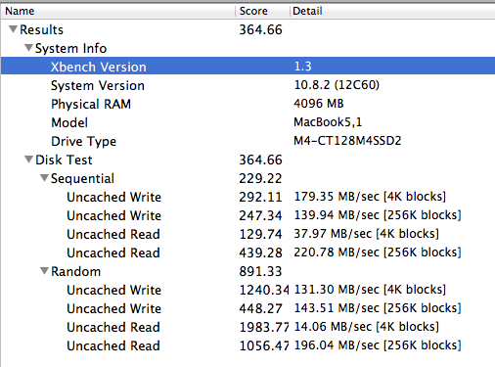The image size is (495, 367).
Task: Select the System Version row
Action: click(x=247, y=85)
